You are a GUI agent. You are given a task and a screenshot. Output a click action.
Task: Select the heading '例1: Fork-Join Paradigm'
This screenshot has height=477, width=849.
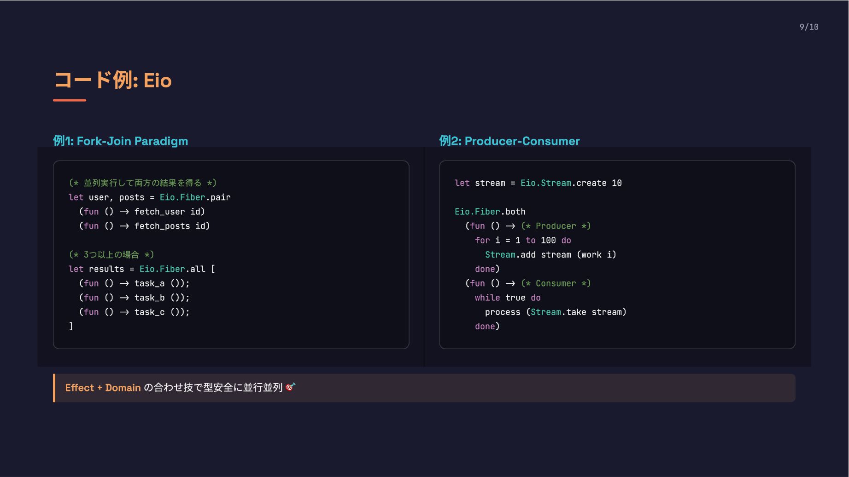(121, 141)
